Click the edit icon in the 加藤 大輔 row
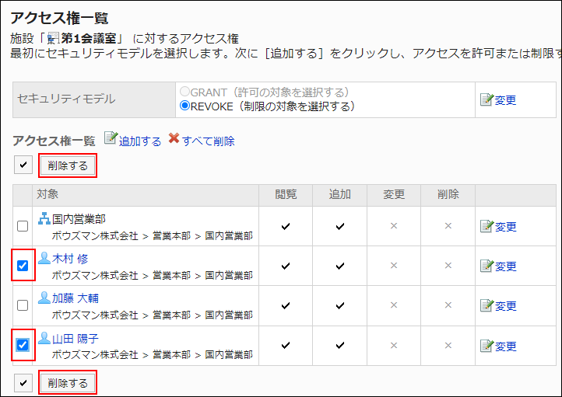 coord(486,305)
